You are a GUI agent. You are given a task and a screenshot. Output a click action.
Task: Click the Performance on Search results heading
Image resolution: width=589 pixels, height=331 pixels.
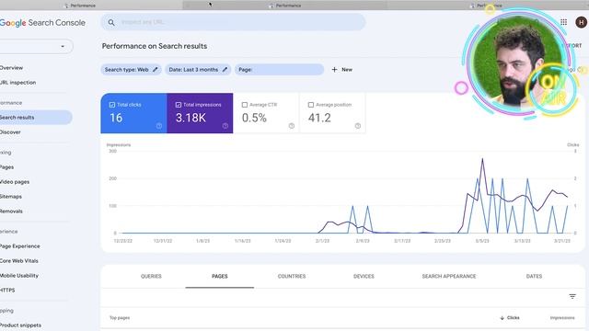pyautogui.click(x=155, y=46)
